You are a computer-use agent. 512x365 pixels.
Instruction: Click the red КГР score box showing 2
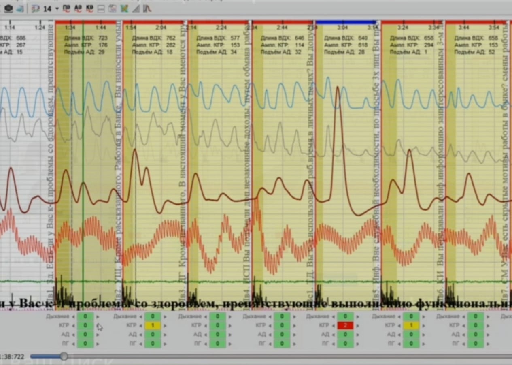tap(345, 325)
